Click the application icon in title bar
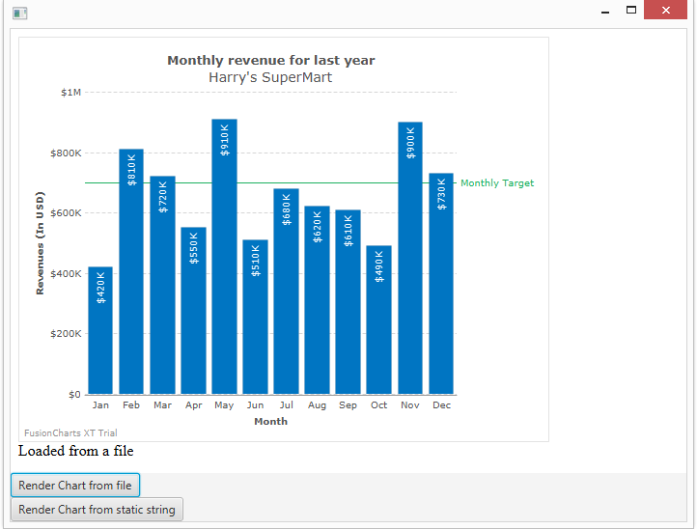The width and height of the screenshot is (697, 529). click(19, 13)
